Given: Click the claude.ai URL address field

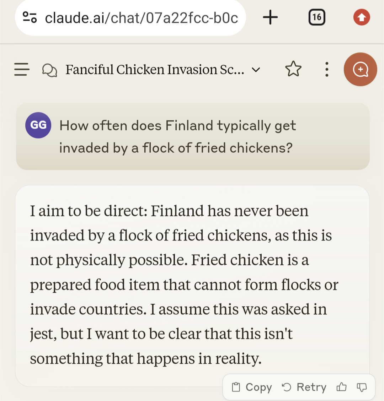Looking at the screenshot, I should (x=142, y=17).
